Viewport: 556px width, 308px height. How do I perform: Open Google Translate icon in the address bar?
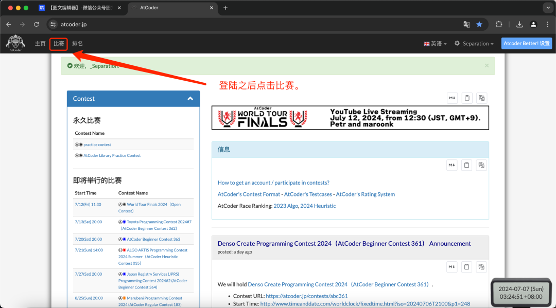[x=466, y=24]
